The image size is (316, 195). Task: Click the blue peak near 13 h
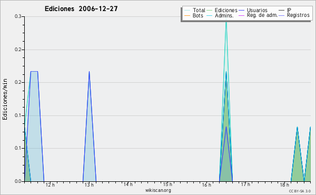(90, 126)
